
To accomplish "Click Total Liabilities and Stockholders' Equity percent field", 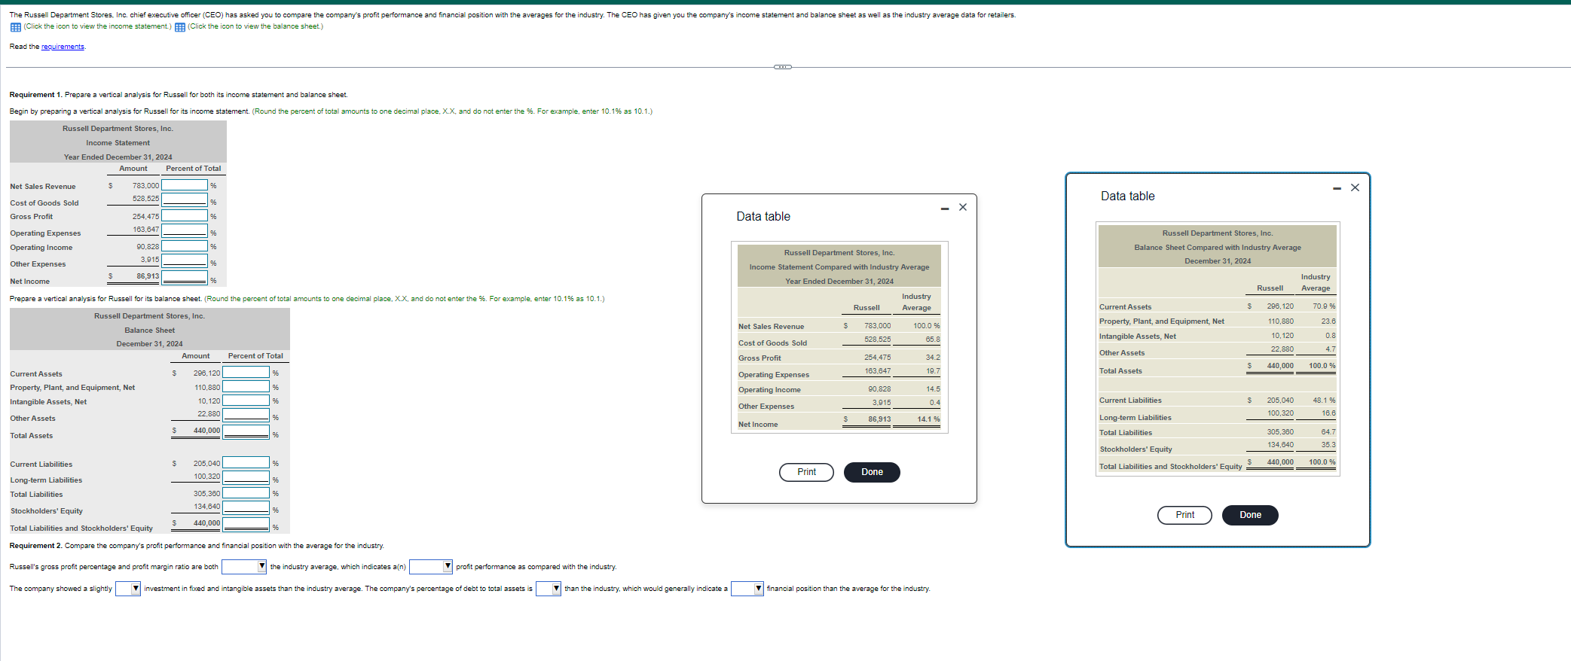I will tap(246, 524).
